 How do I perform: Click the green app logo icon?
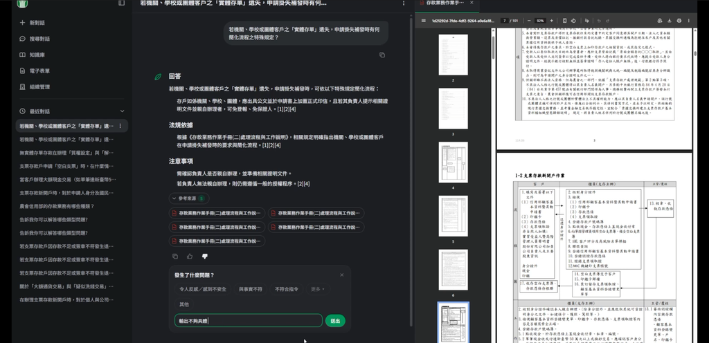pyautogui.click(x=22, y=3)
